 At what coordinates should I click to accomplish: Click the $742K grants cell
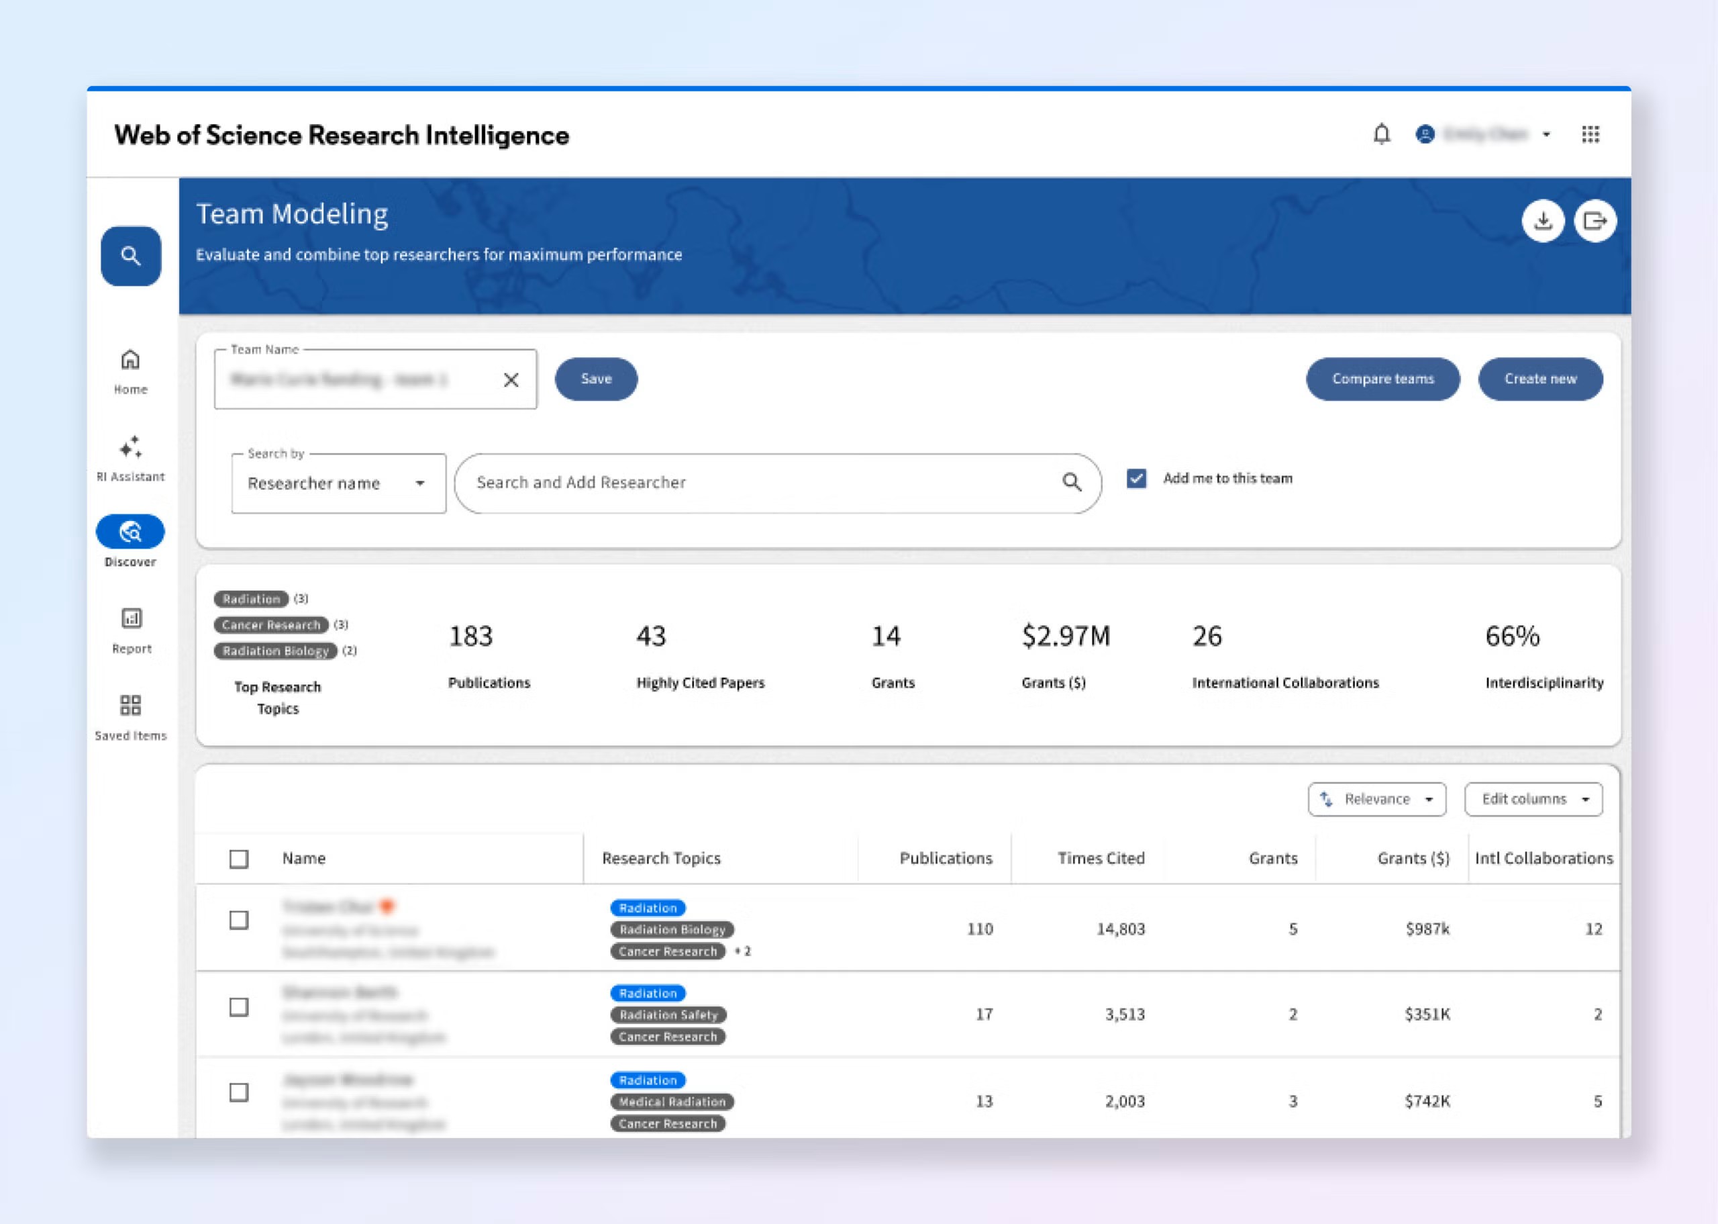[x=1427, y=1101]
